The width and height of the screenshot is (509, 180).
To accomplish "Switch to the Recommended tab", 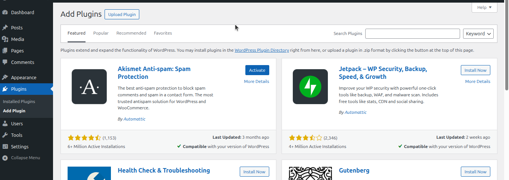I will 131,33.
